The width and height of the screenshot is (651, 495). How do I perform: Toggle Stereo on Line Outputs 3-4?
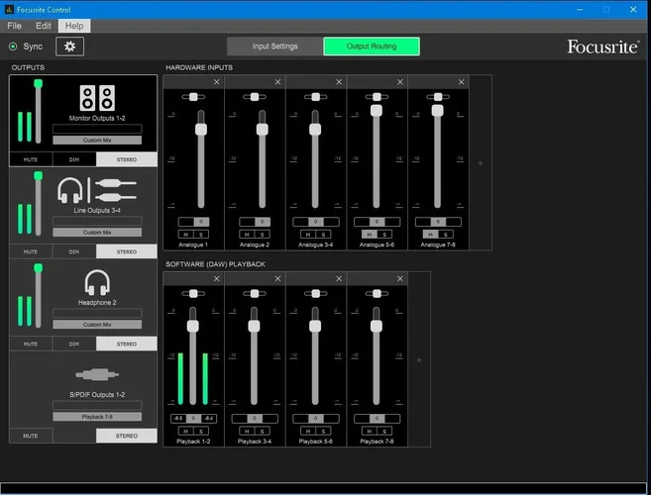127,251
